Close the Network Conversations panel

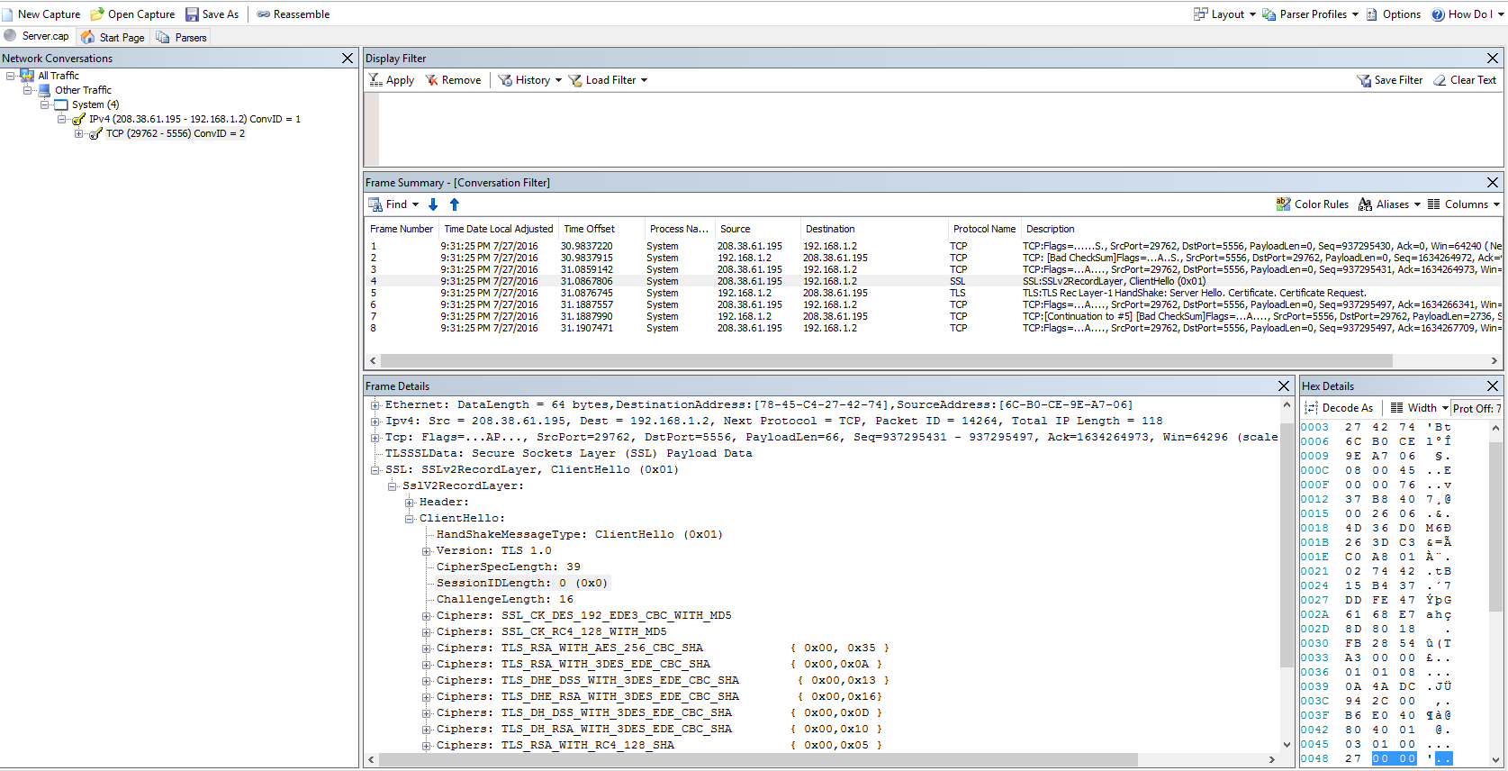(348, 58)
